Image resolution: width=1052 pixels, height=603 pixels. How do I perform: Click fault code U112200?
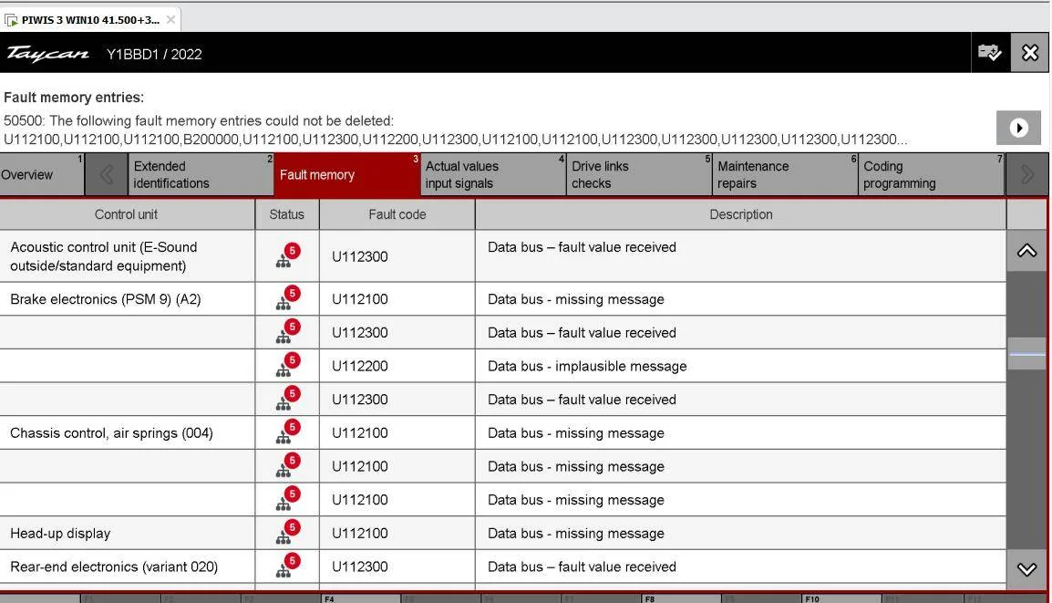click(359, 366)
